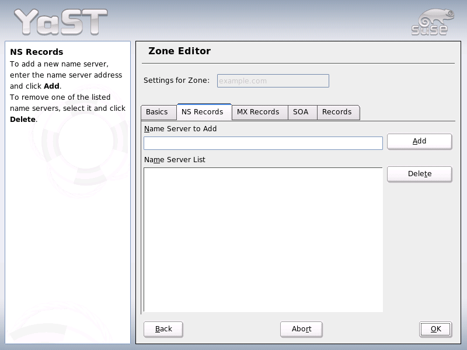Click the 'Name Server to Add' label
The width and height of the screenshot is (467, 350).
tap(180, 128)
